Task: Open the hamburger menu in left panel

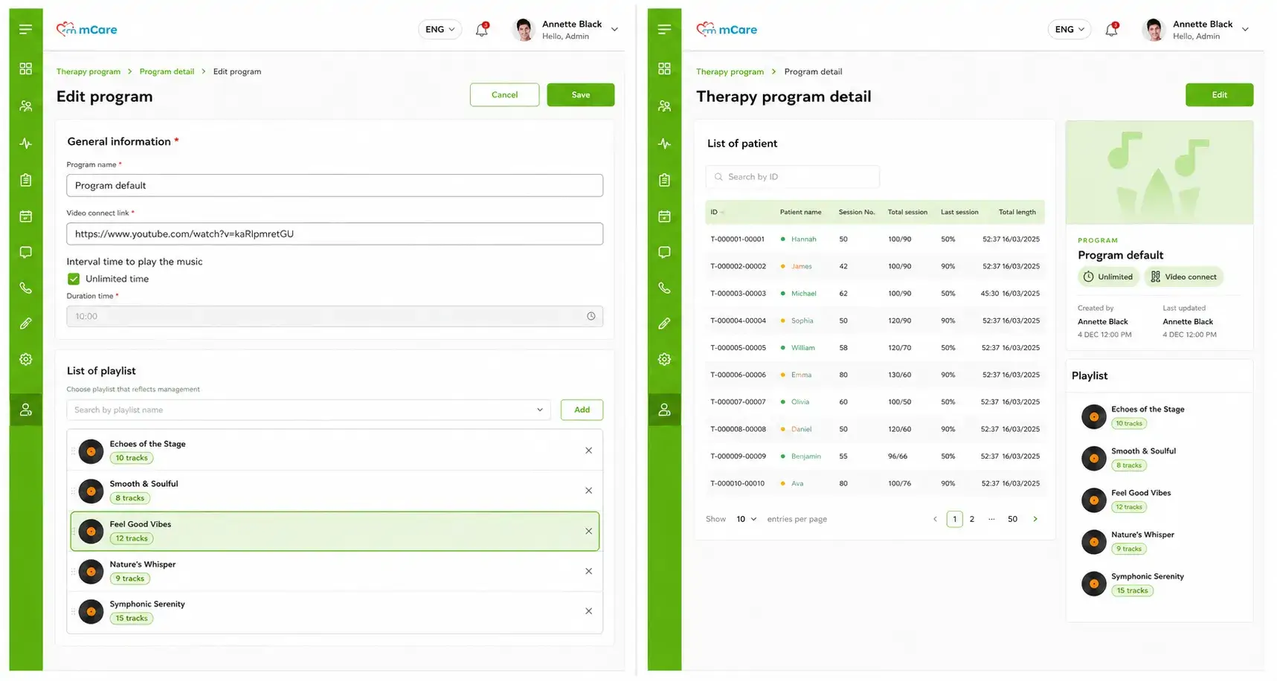Action: pos(25,30)
